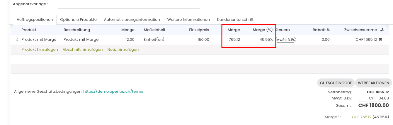Click Notiz hinzufügen link
The image size is (393, 125).
click(x=123, y=50)
